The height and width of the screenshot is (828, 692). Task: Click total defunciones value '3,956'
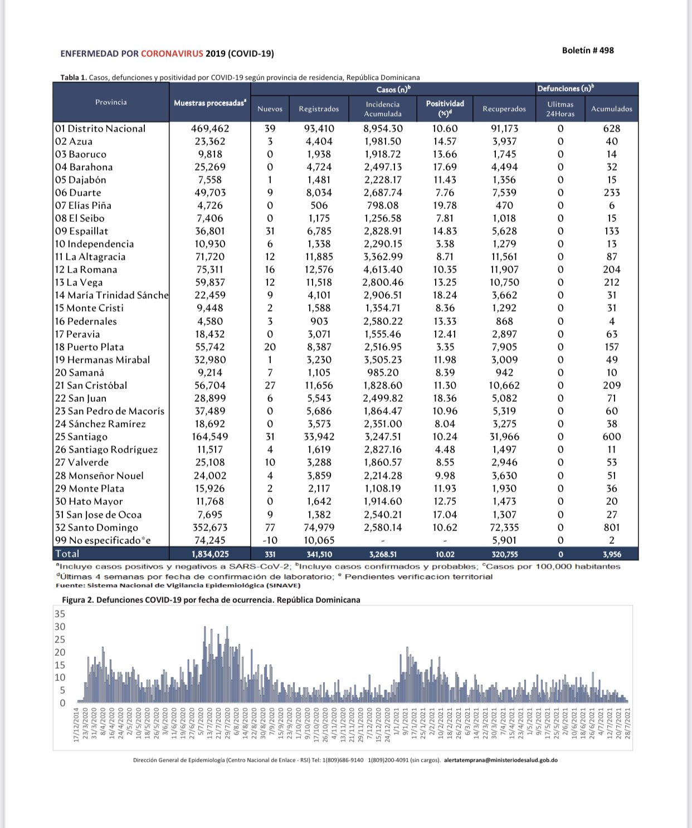(612, 554)
